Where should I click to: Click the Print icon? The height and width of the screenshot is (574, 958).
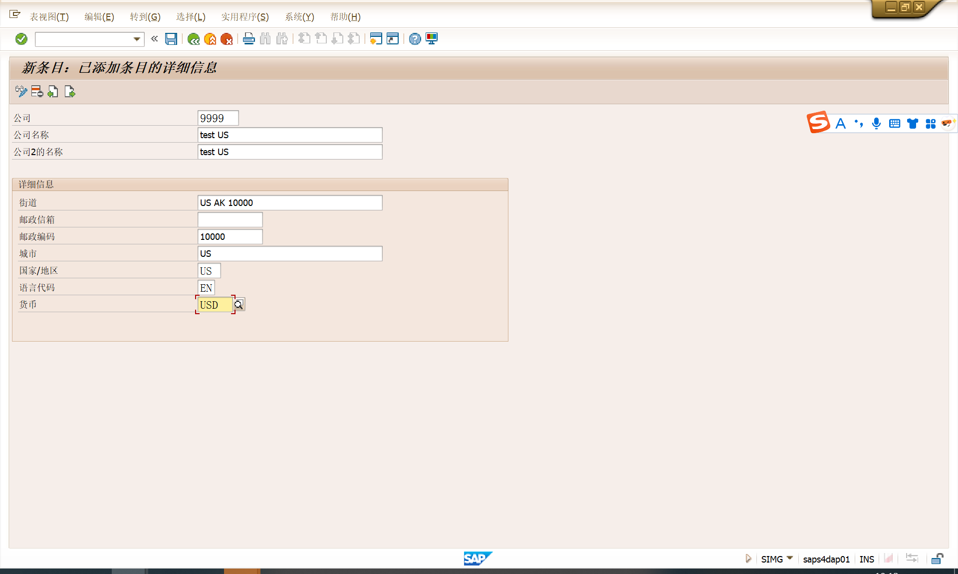(248, 39)
